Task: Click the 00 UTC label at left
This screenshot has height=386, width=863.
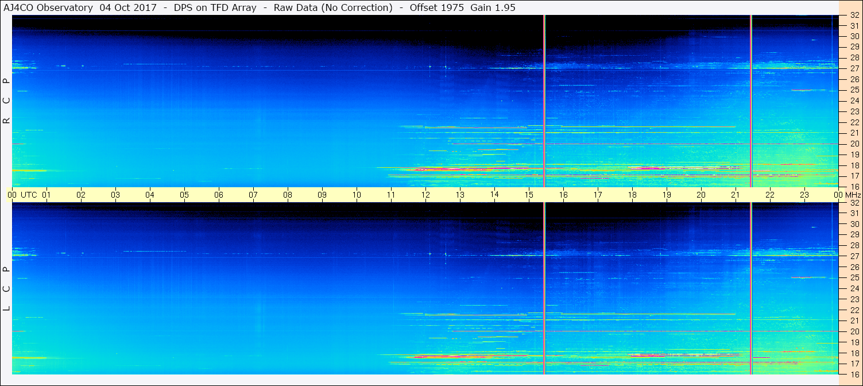Action: tap(22, 195)
